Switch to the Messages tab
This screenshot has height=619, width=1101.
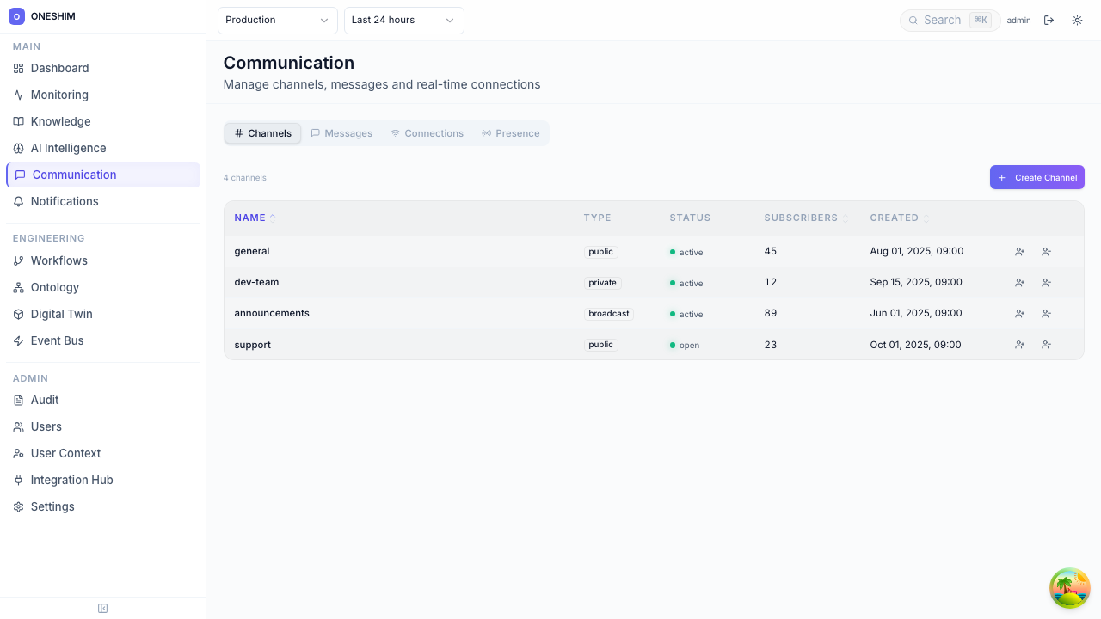pyautogui.click(x=341, y=133)
